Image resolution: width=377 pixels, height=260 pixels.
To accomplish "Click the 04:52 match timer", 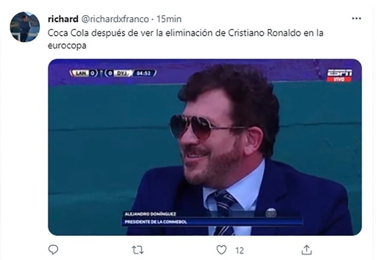I will [144, 73].
